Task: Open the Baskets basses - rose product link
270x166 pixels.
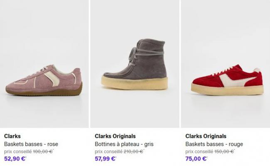Action: (31, 144)
